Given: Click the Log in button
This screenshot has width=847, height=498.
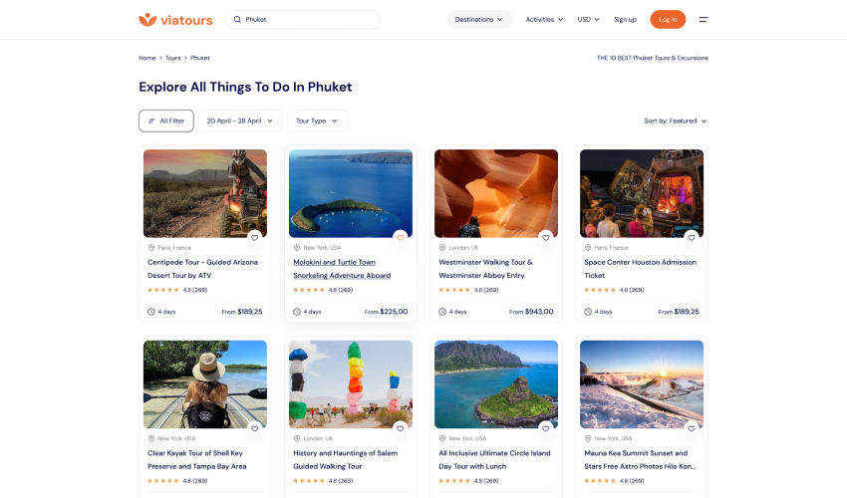Looking at the screenshot, I should point(668,19).
